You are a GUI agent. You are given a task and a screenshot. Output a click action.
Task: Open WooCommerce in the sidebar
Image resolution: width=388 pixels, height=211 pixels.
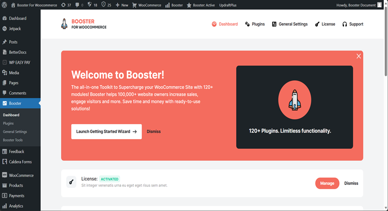(x=20, y=175)
